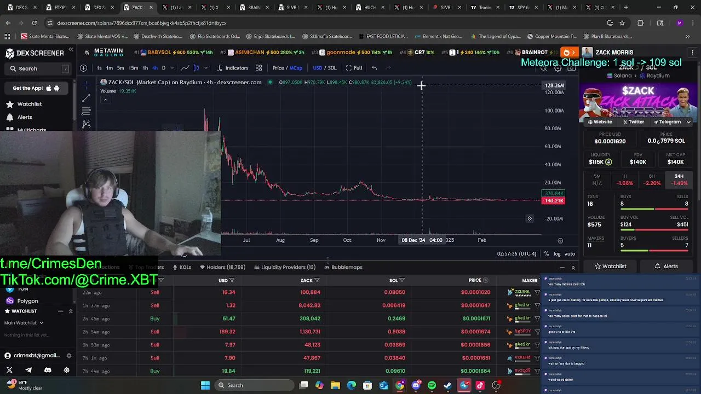
Task: Toggle the theme sun icon in sidebar
Action: 67,370
